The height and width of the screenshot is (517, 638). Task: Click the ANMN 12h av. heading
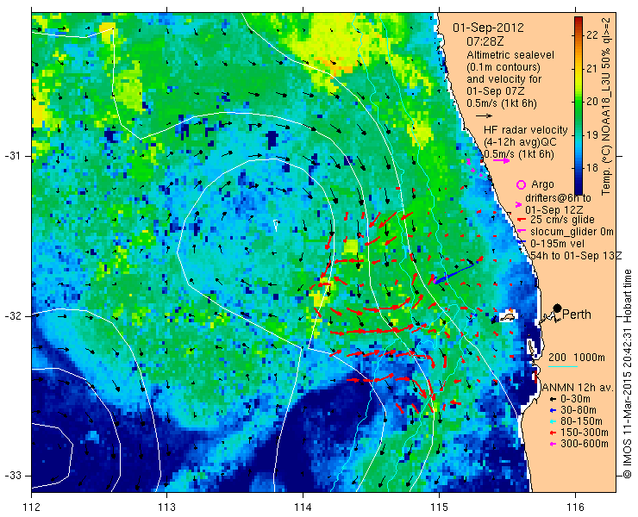click(578, 387)
